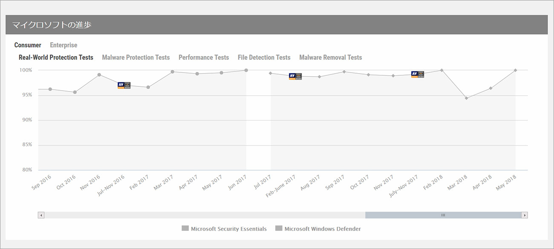554x249 pixels.
Task: Click the 'Feb 2018' x-axis label
Action: [433, 182]
